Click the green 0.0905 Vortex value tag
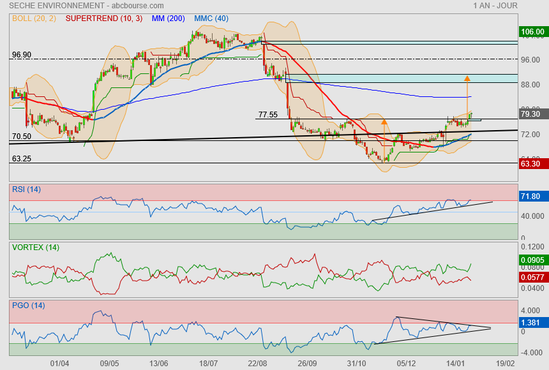549x370 pixels. (532, 260)
